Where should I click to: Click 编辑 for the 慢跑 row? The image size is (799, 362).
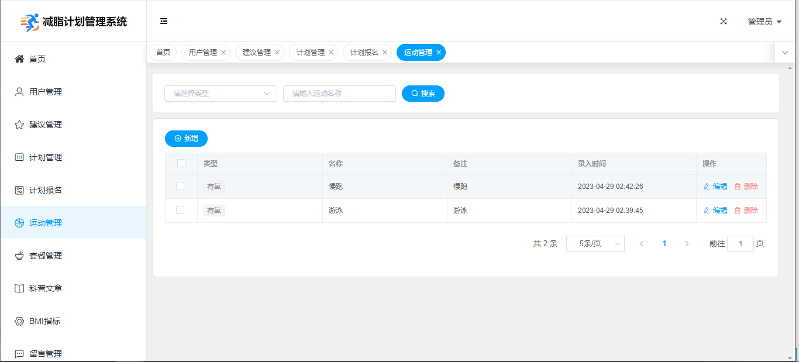point(715,187)
